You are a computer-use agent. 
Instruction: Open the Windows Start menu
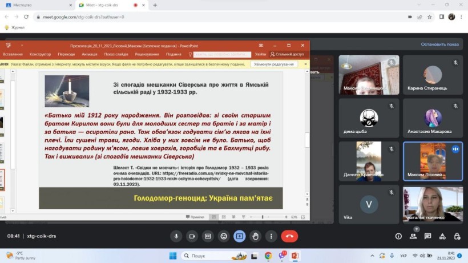tap(173, 256)
